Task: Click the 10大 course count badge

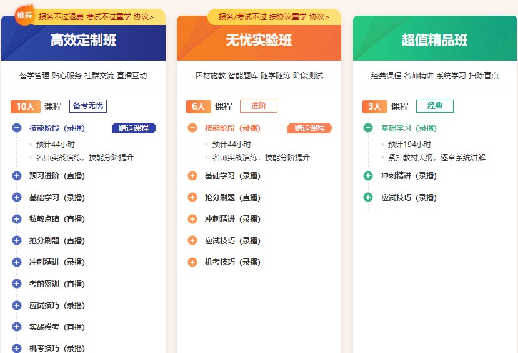Action: 26,106
